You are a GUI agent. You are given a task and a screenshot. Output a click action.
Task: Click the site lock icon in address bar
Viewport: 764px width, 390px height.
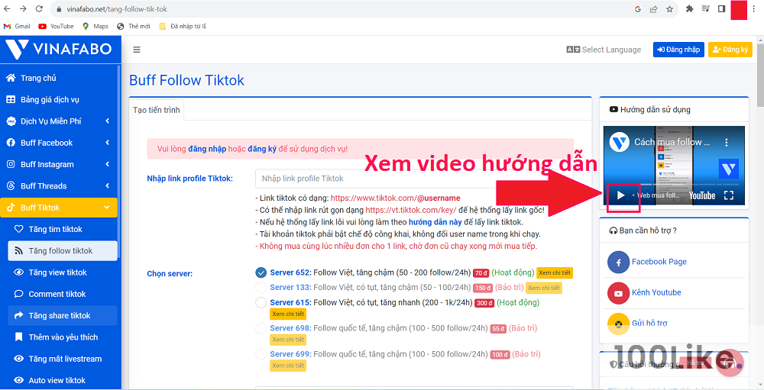tap(59, 9)
